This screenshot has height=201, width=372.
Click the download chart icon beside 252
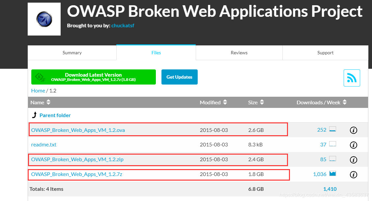click(332, 129)
